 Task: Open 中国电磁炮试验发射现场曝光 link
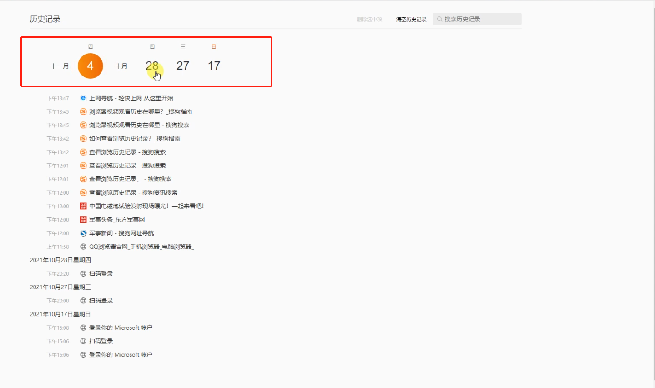point(146,206)
